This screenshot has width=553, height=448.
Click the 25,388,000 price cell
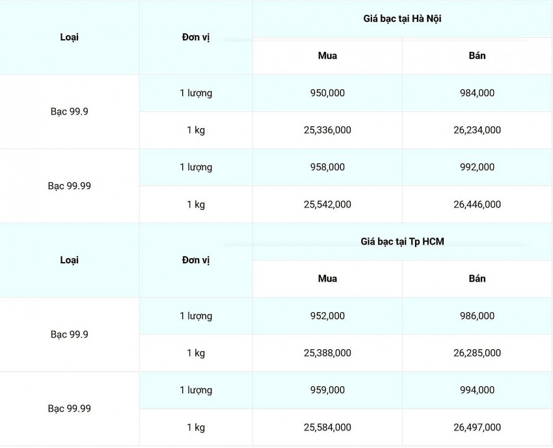[327, 353]
